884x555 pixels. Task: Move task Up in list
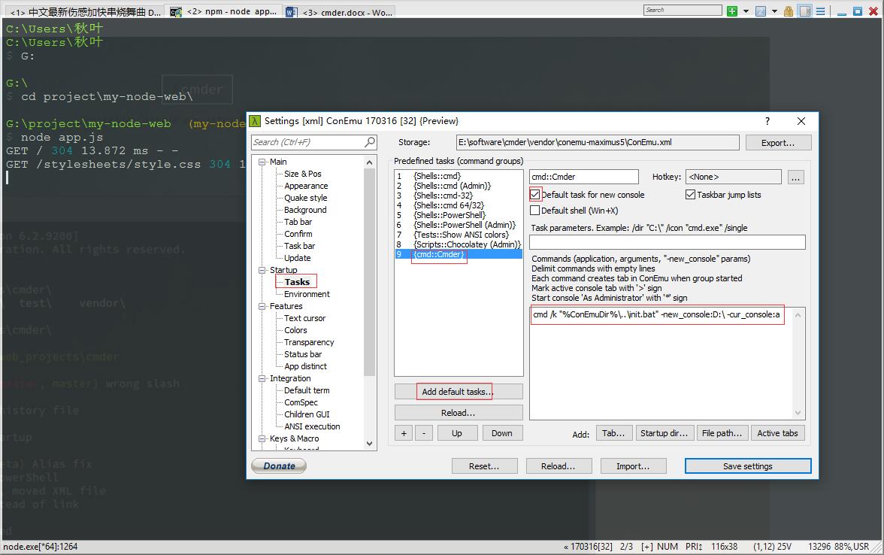coord(457,433)
